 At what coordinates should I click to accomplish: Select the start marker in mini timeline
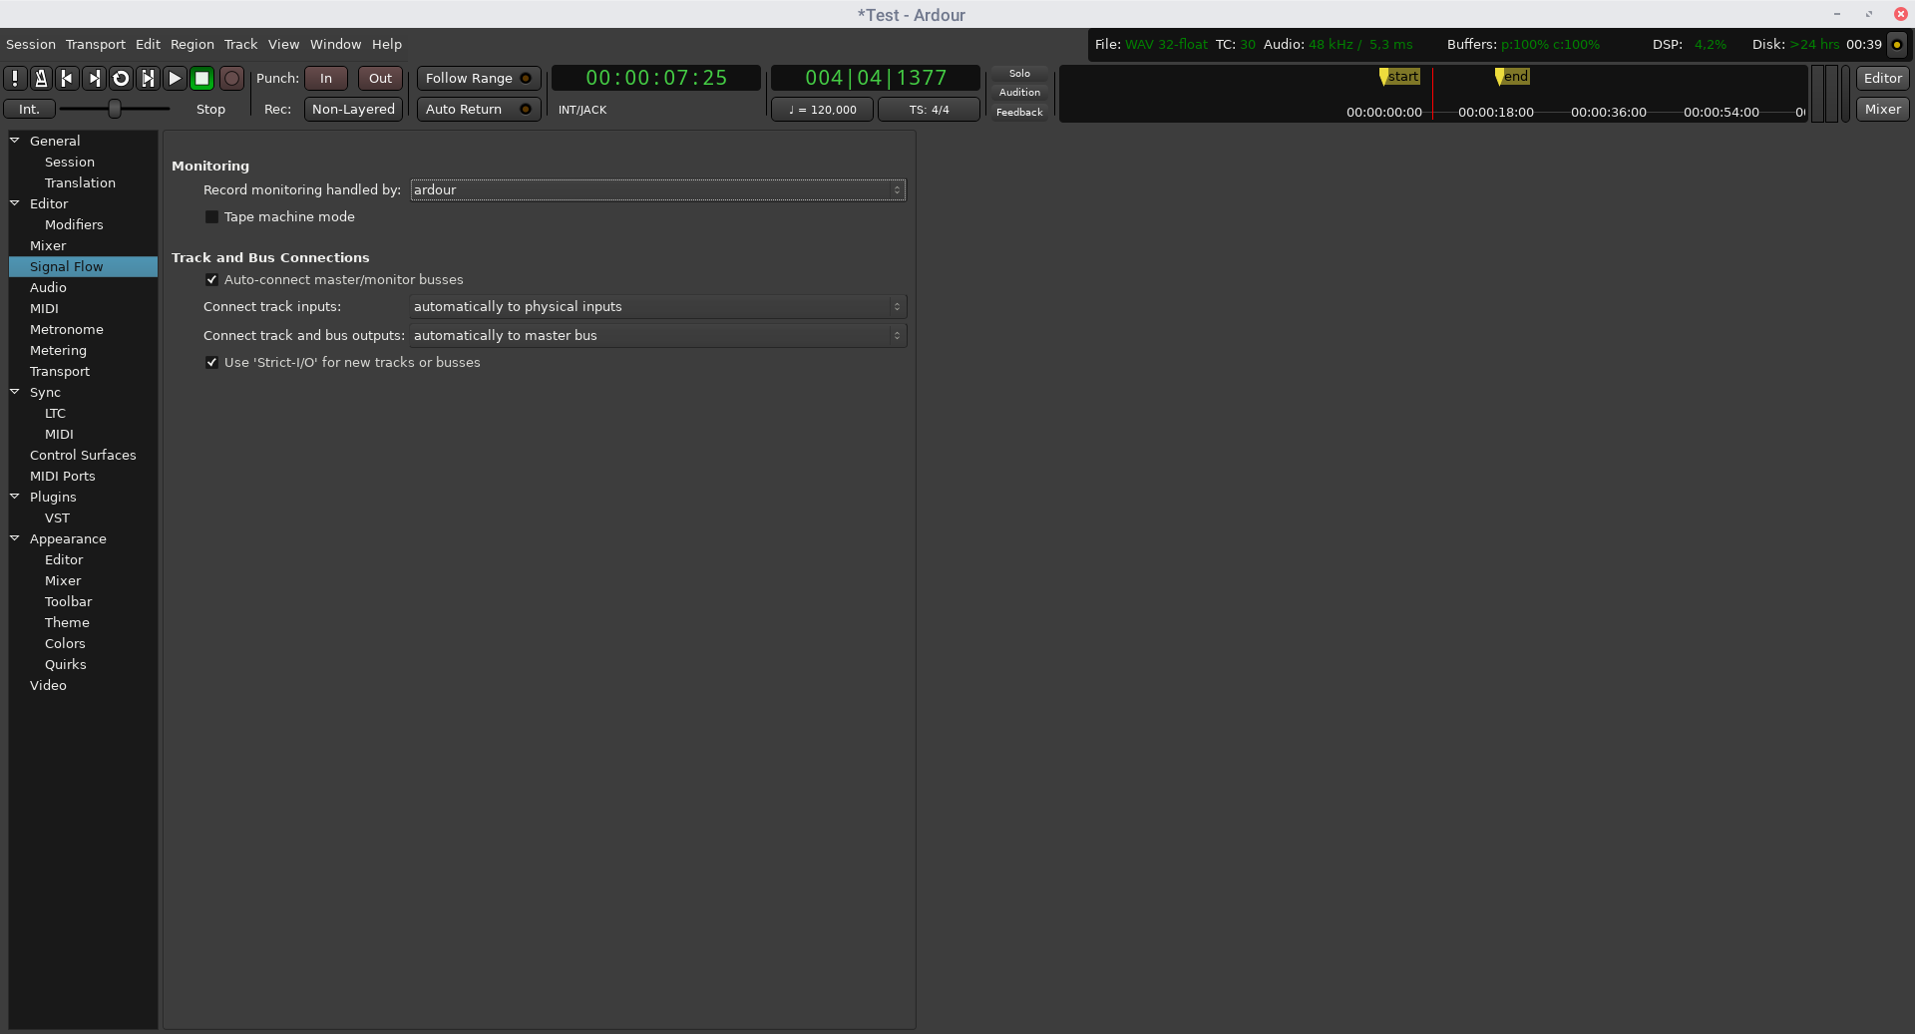[x=1399, y=77]
